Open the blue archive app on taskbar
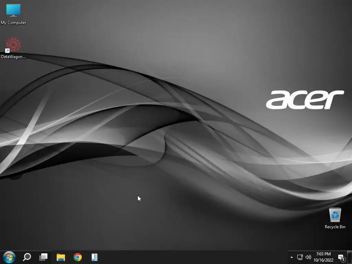Image resolution: width=352 pixels, height=264 pixels. pos(95,257)
